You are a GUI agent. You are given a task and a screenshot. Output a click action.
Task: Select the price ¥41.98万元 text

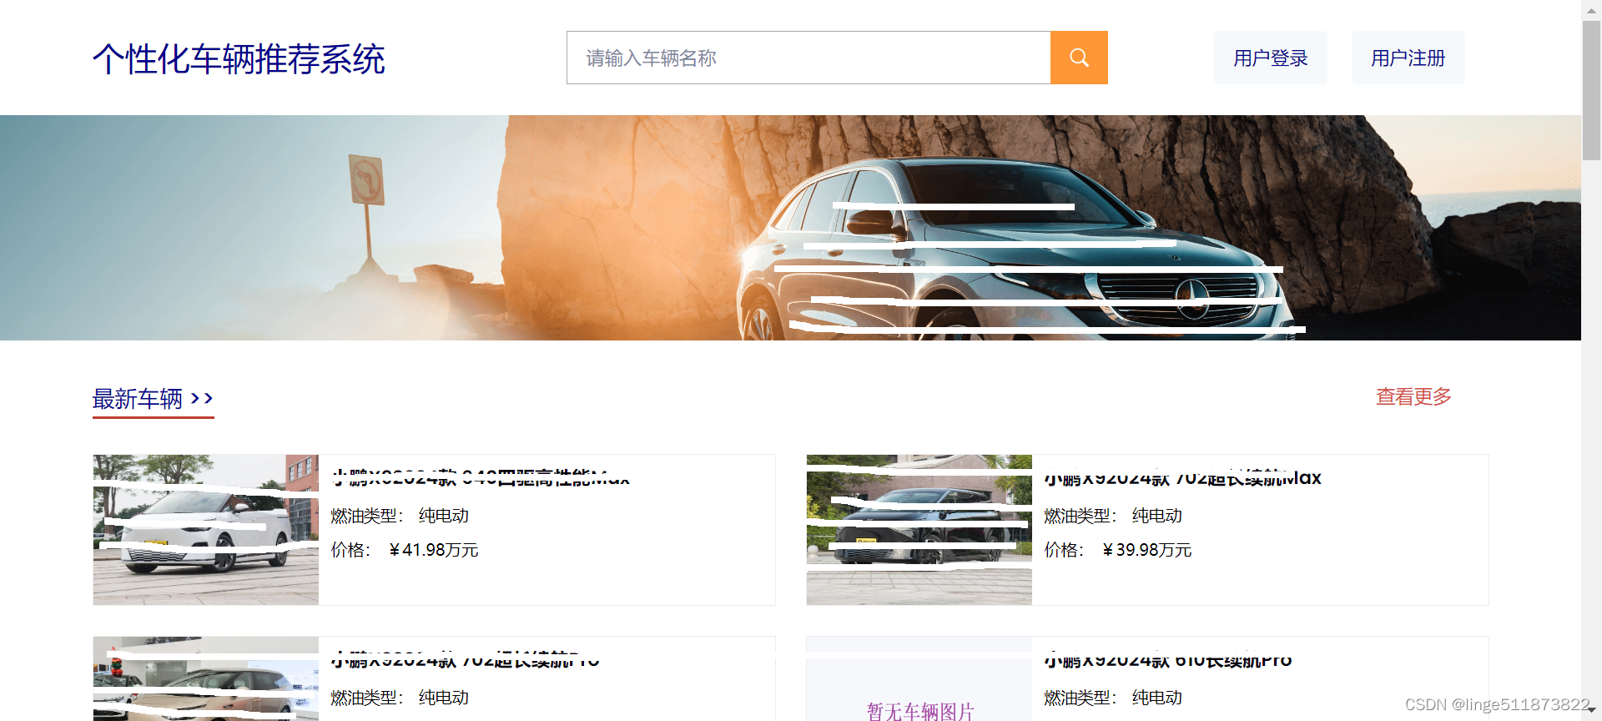click(434, 550)
